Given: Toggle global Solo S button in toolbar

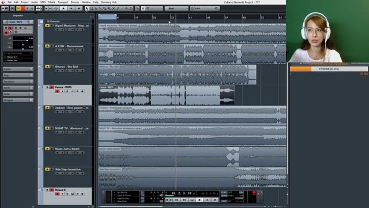Looking at the screenshot, I should (x=23, y=9).
